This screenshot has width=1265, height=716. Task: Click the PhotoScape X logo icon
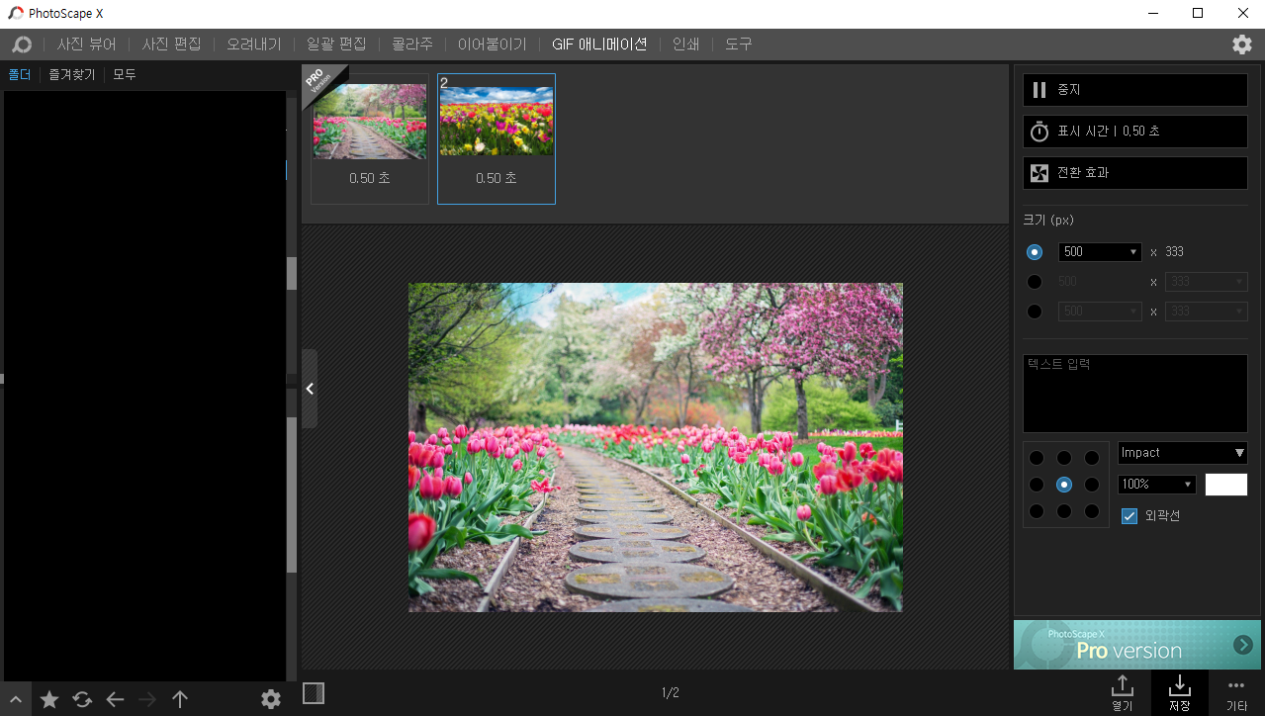22,44
